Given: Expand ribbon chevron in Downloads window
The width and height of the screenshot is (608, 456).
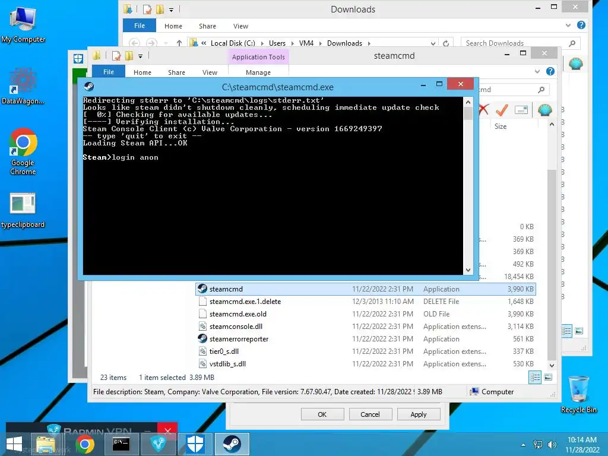Looking at the screenshot, I should click(568, 25).
